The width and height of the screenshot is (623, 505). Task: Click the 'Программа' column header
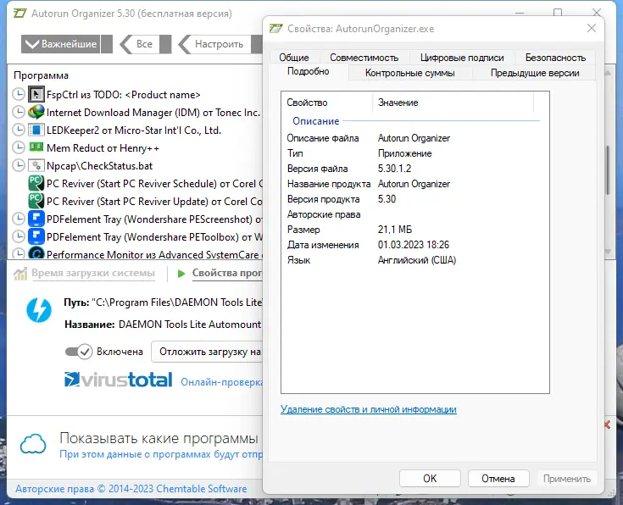(41, 75)
